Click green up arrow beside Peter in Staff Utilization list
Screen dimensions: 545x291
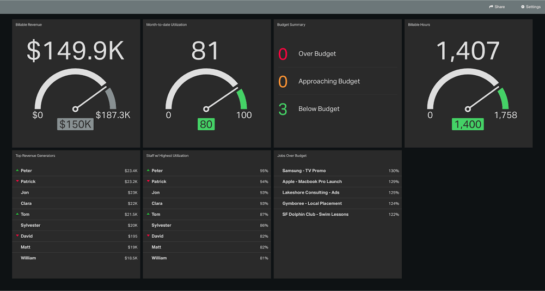pyautogui.click(x=148, y=171)
